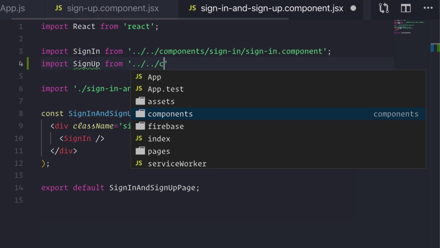Click the sign-in.component import path string

click(x=227, y=51)
